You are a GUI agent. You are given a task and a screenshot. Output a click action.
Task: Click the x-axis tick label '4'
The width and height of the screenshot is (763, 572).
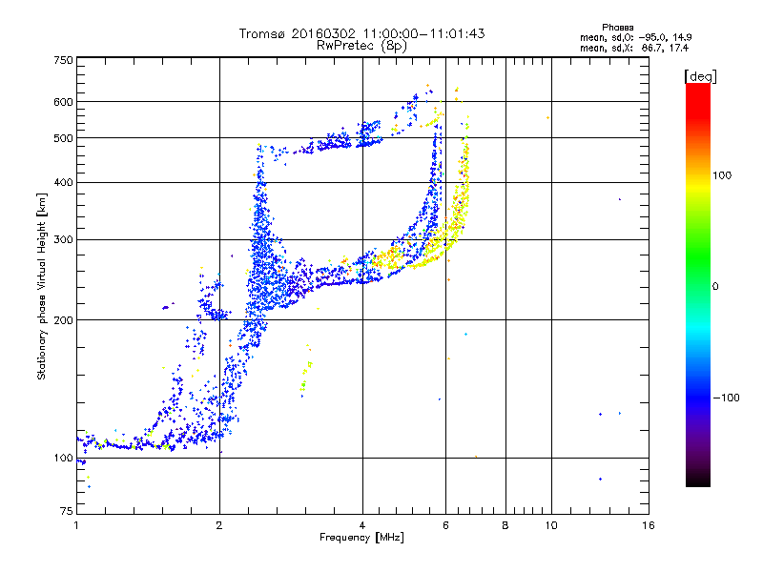pos(362,525)
